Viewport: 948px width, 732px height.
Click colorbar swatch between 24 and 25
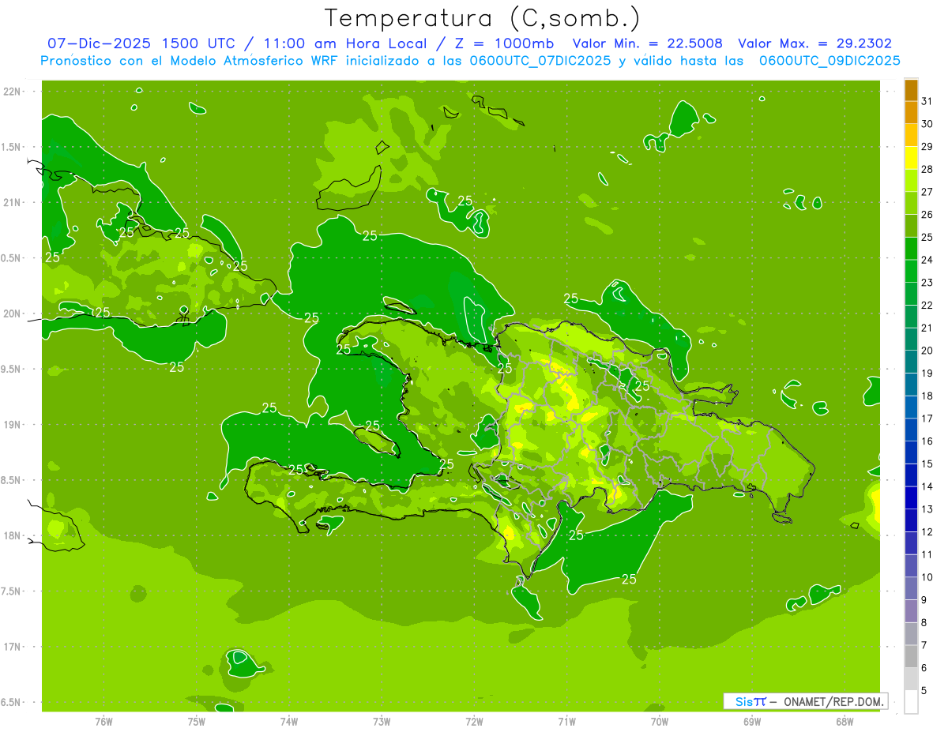tap(911, 248)
